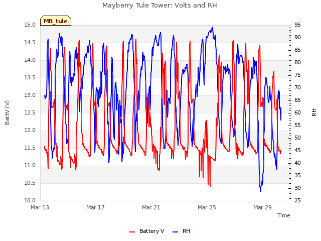The height and width of the screenshot is (241, 321).
Task: Click the 60 right axis tick label
Action: pyautogui.click(x=297, y=112)
